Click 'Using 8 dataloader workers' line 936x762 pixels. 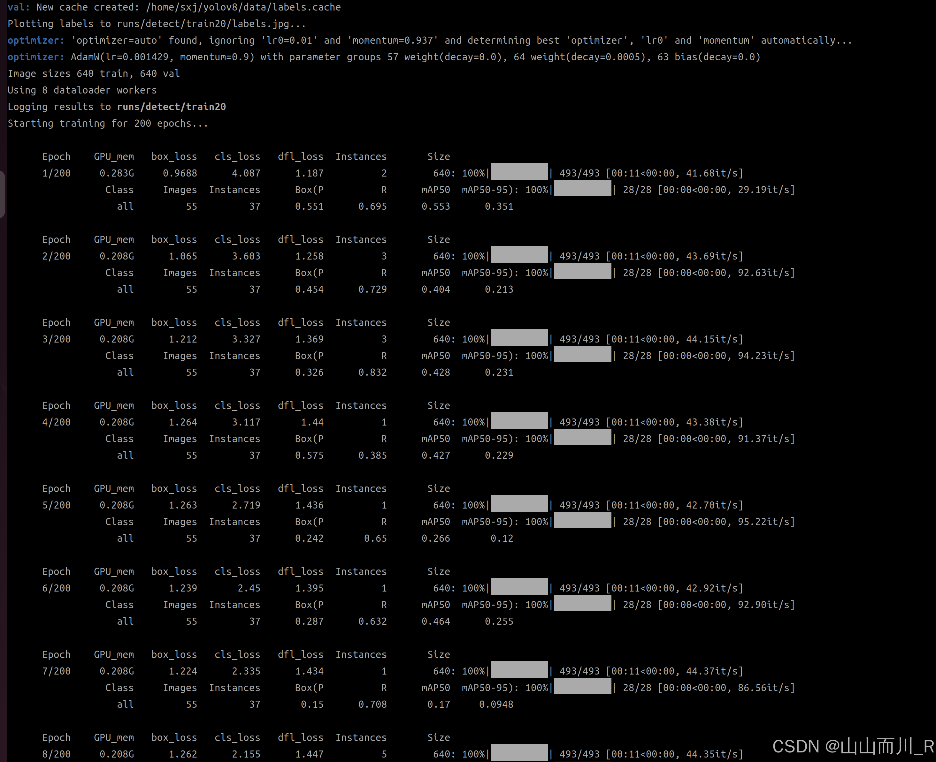[x=82, y=90]
